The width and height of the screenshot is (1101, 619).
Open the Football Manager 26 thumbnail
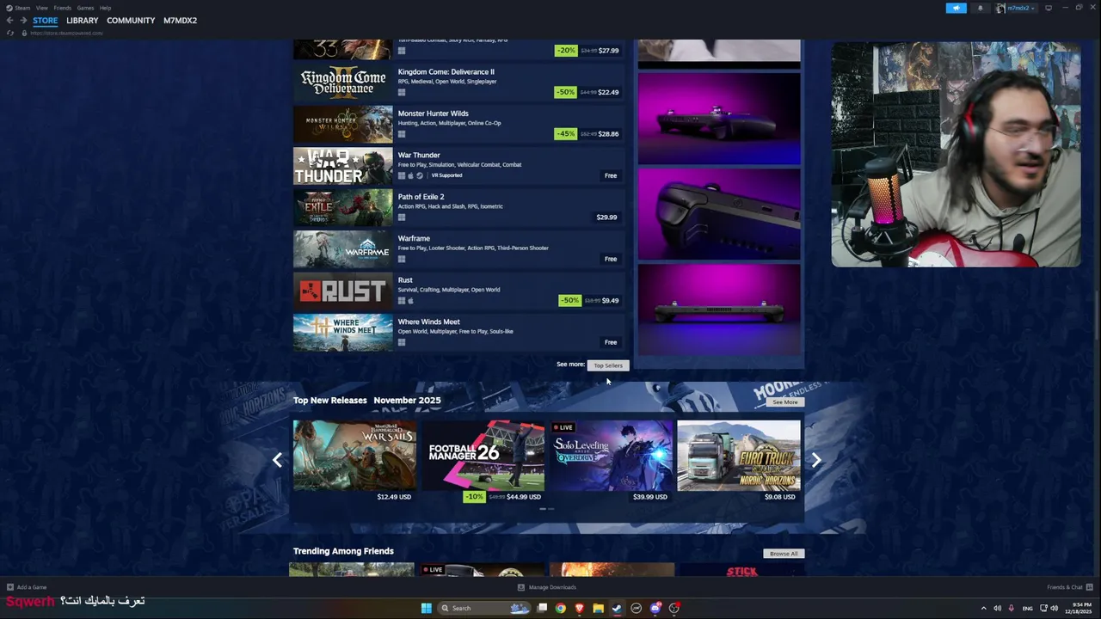coord(483,456)
